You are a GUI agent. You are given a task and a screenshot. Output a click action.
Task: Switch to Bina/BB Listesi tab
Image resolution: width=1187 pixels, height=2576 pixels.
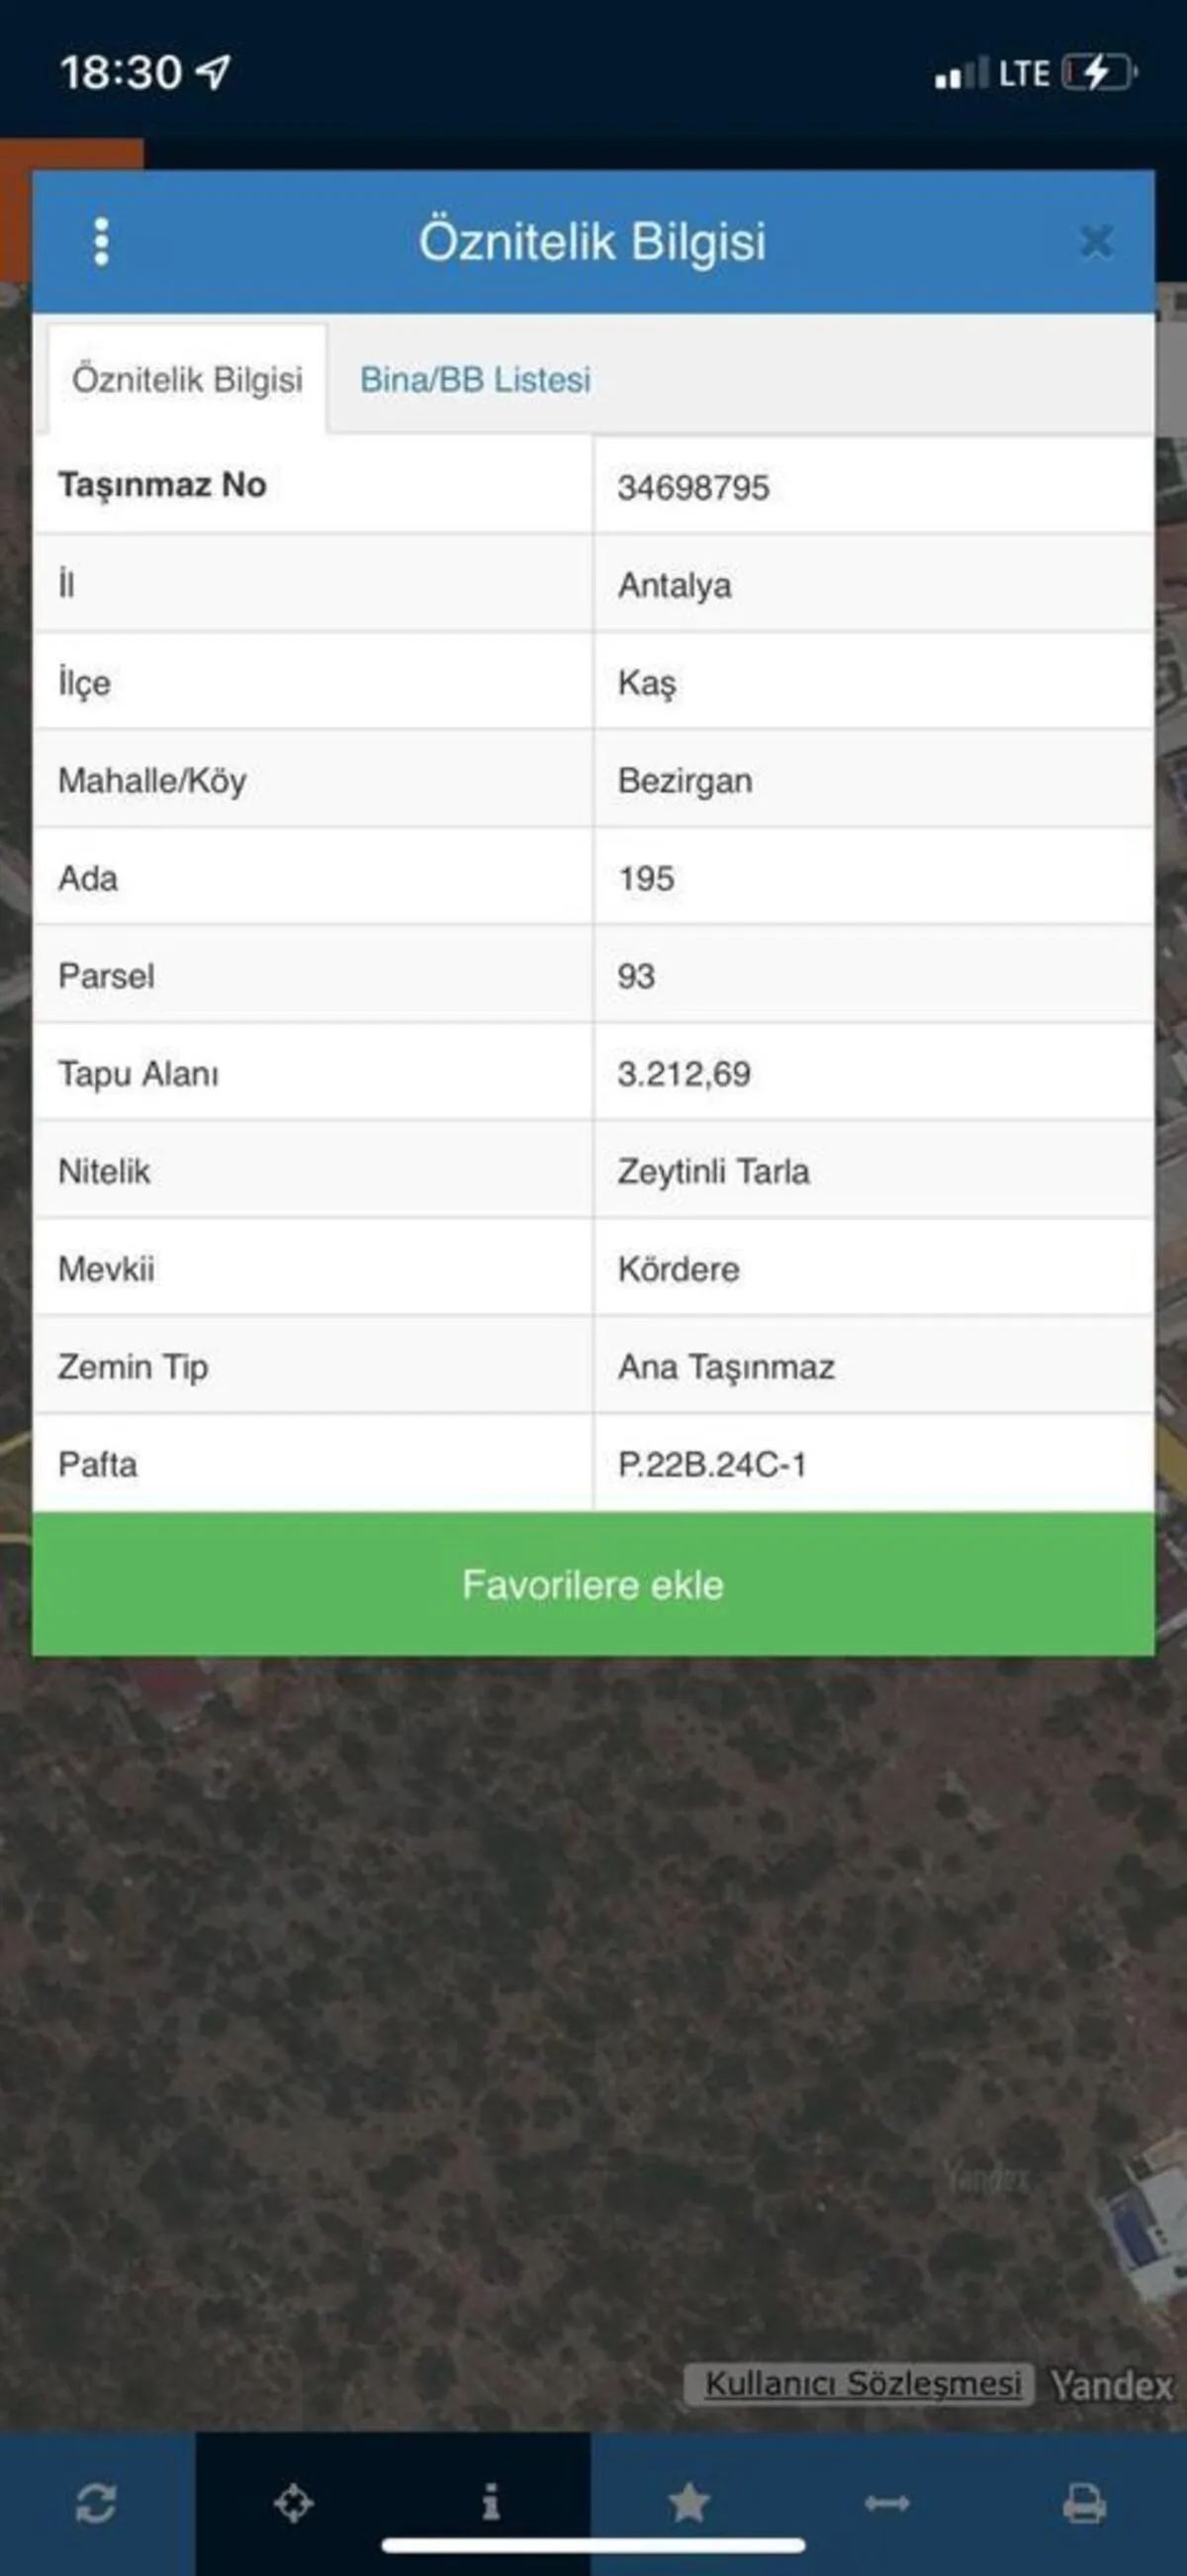point(476,380)
